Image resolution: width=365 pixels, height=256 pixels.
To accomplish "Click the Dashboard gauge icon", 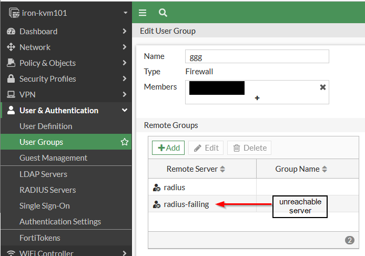I will coord(11,31).
